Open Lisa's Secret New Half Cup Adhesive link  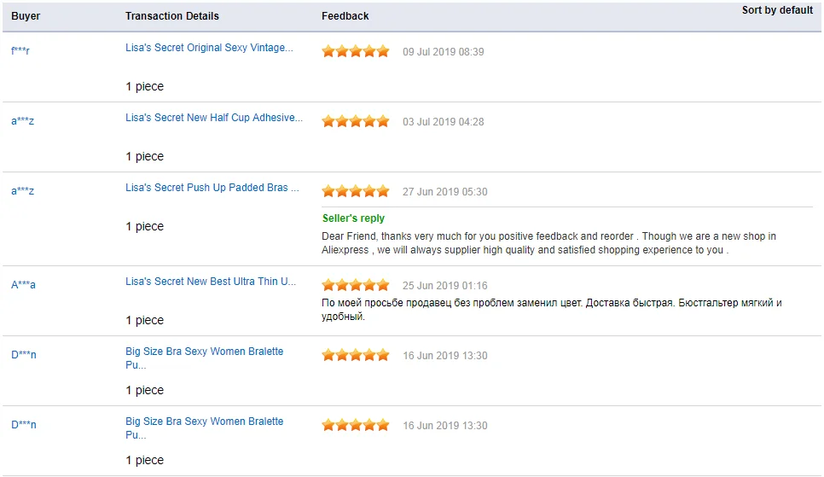click(x=214, y=118)
